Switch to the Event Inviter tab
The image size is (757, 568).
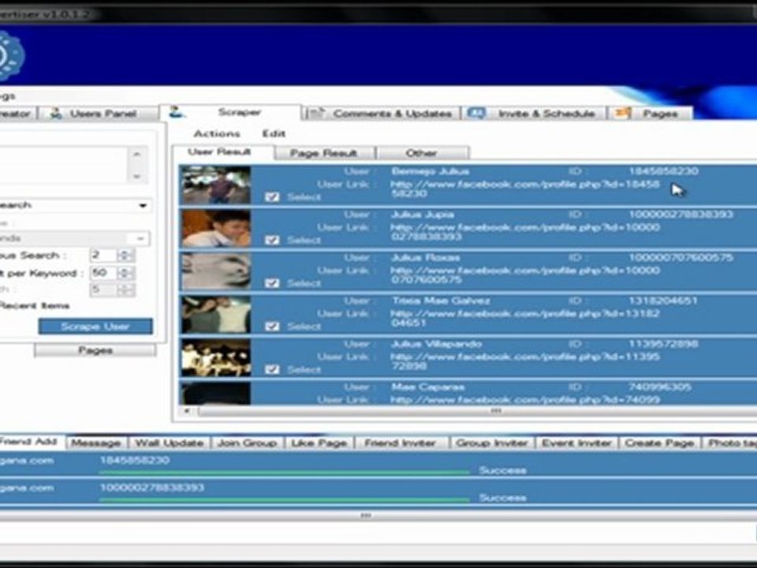tap(577, 443)
